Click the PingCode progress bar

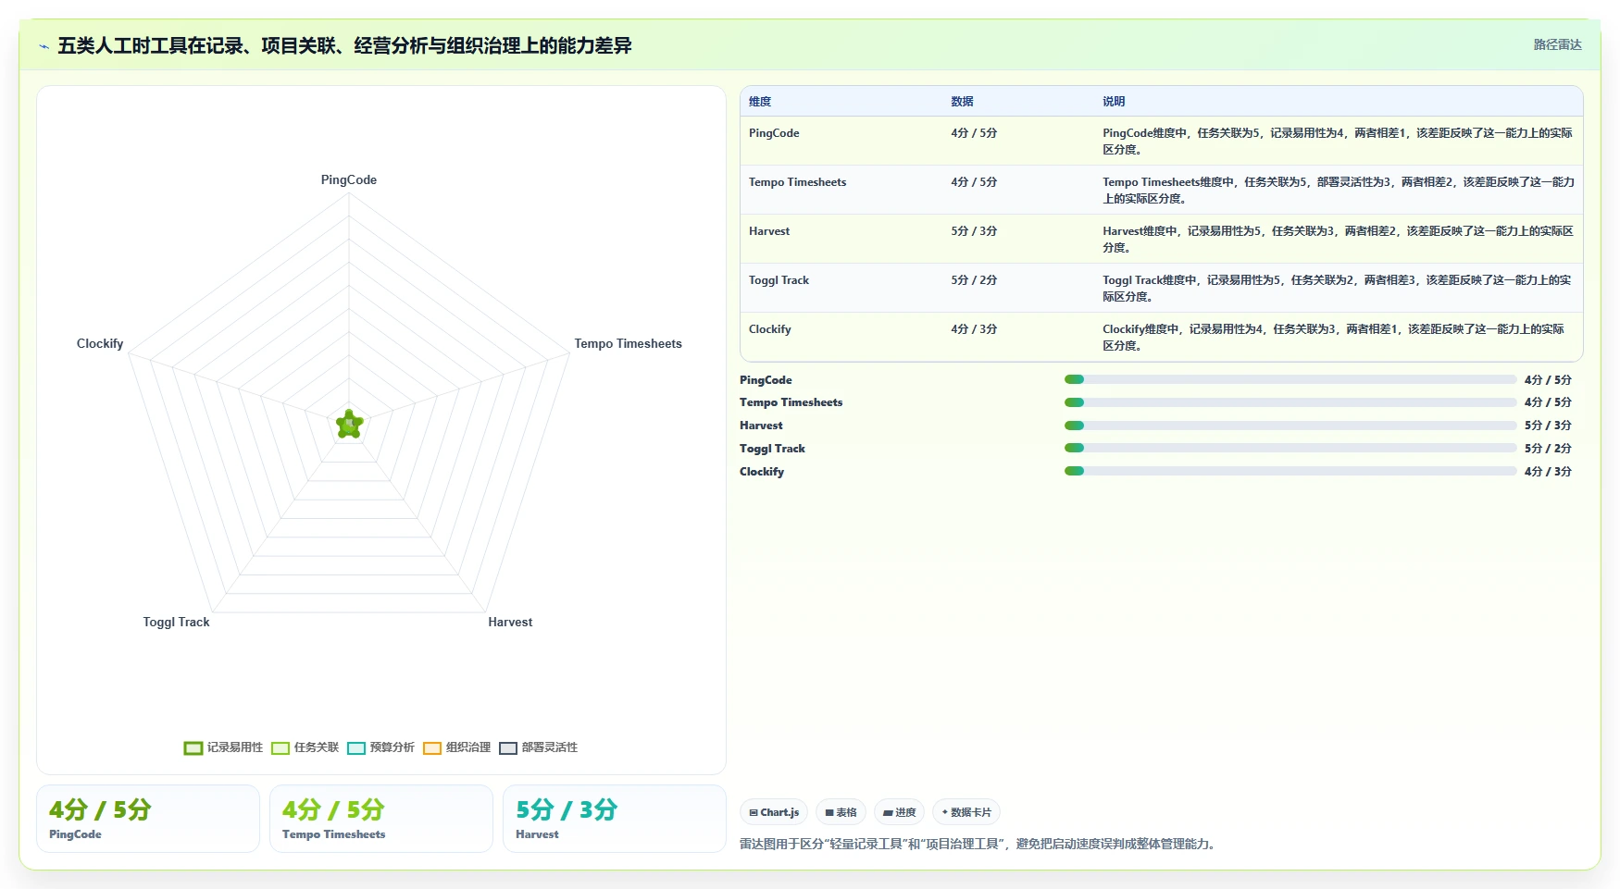[1290, 379]
